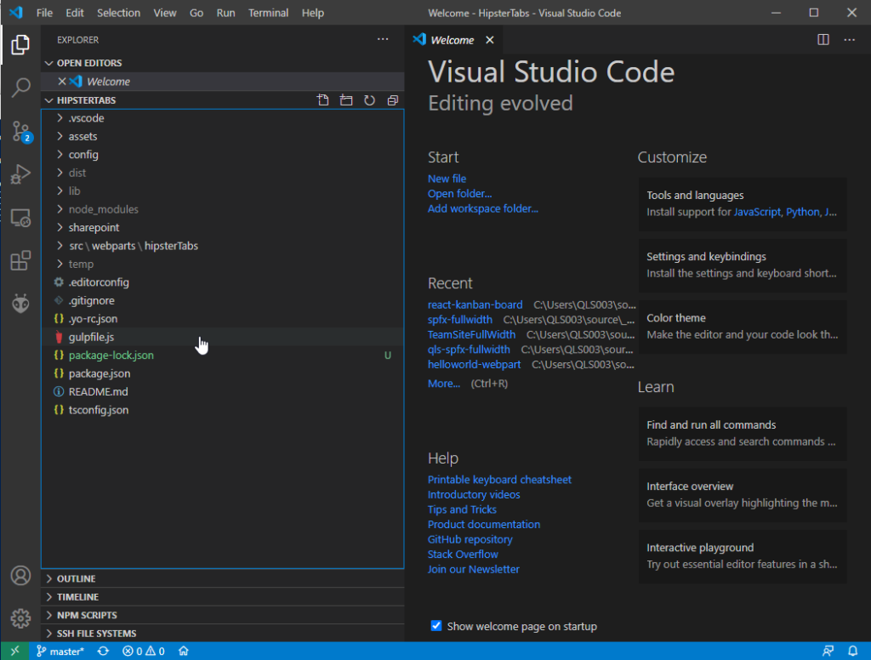Screen dimensions: 871x660
Task: Expand the NPM Scripts section
Action: click(223, 615)
